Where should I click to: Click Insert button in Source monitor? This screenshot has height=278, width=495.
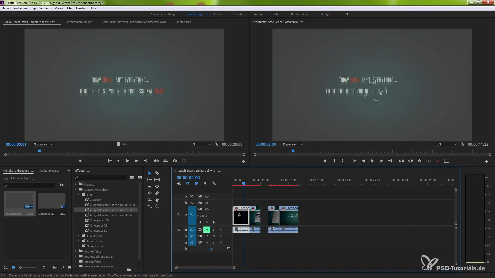tap(156, 161)
